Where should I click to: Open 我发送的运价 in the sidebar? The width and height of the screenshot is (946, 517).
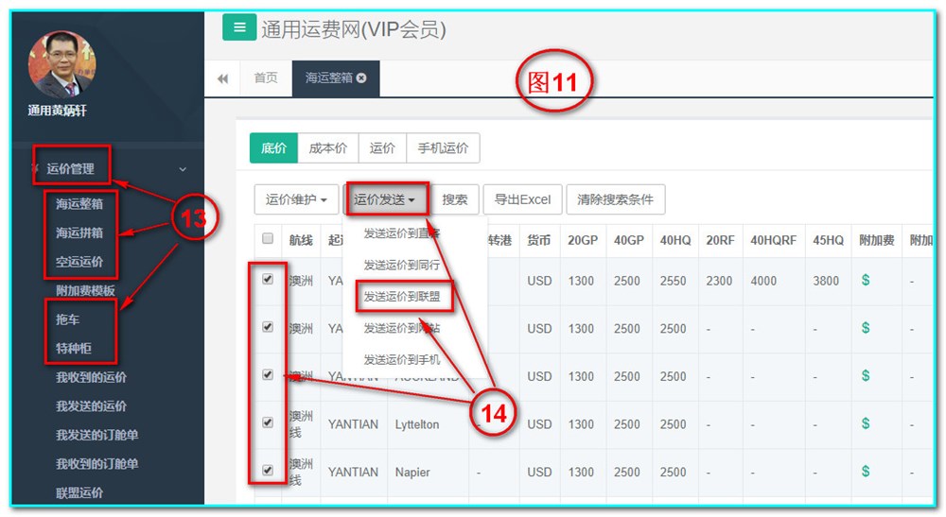(x=91, y=406)
